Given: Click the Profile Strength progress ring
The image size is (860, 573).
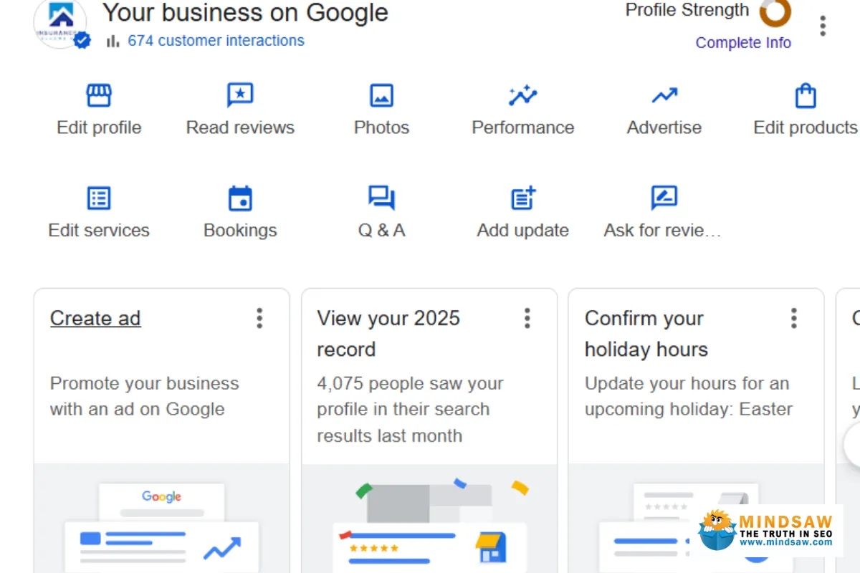Looking at the screenshot, I should (776, 14).
